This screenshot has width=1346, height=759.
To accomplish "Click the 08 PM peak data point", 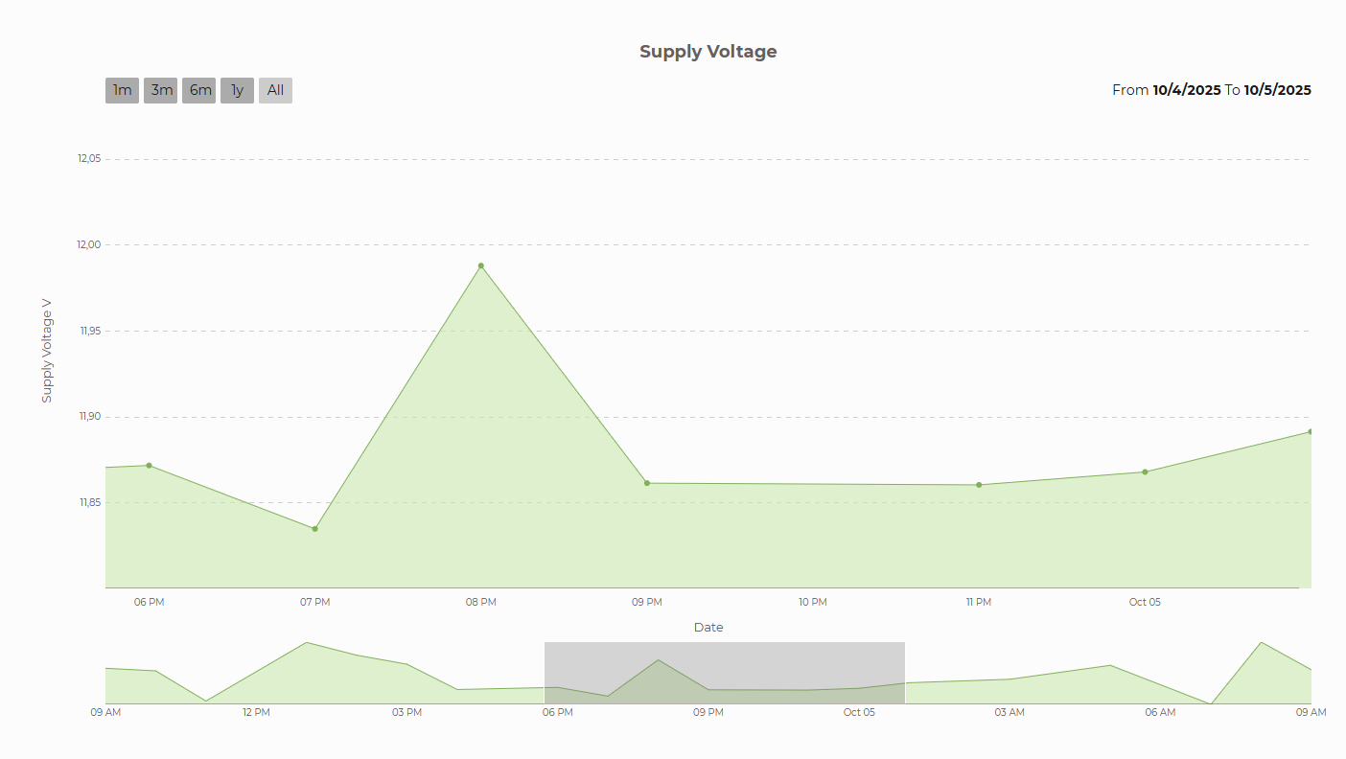I will (481, 266).
